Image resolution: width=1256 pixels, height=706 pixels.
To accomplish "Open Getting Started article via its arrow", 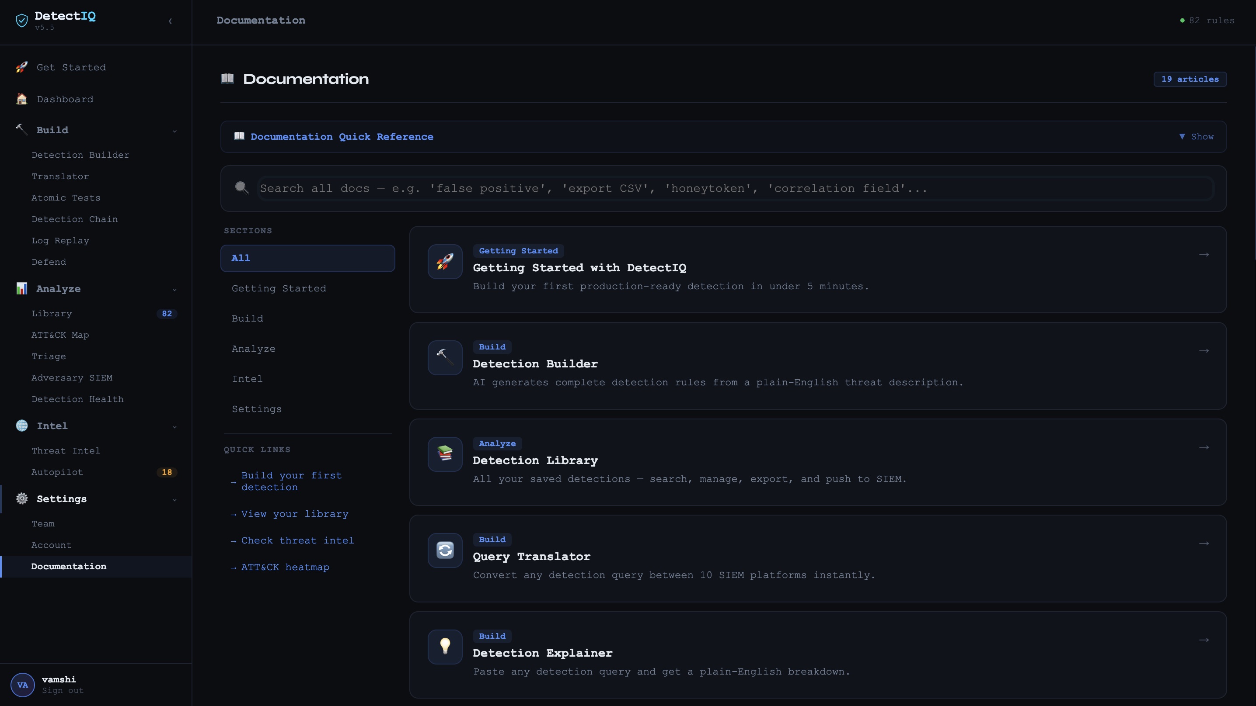I will (x=1204, y=254).
